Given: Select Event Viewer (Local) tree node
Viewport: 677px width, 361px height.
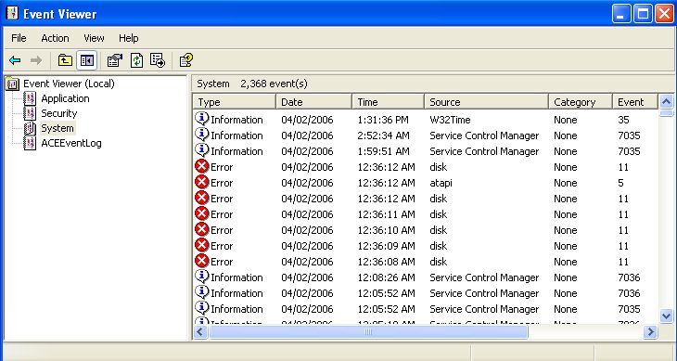Looking at the screenshot, I should 69,84.
